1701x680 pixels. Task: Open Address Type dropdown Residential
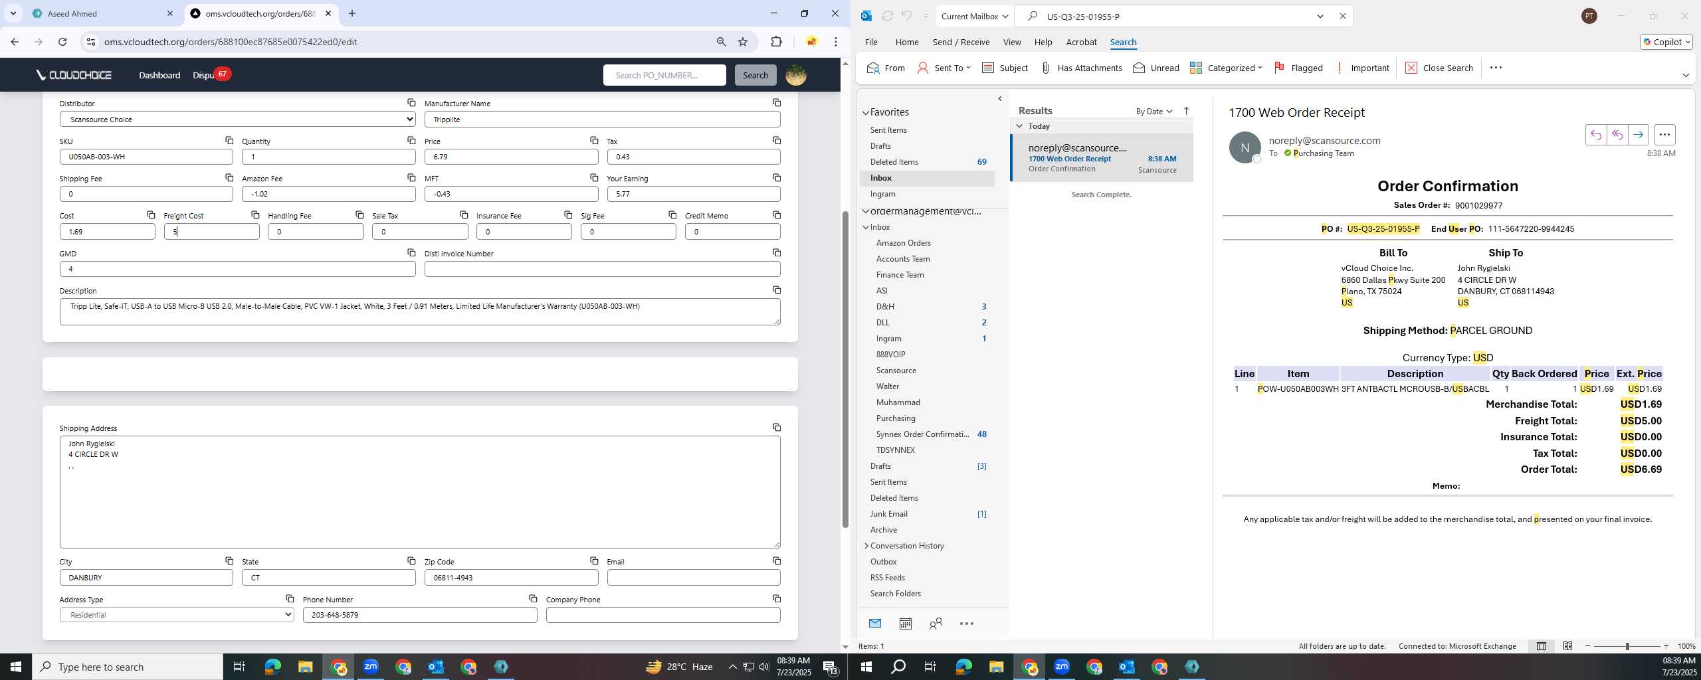click(177, 614)
